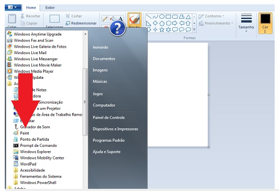This screenshot has height=191, width=279.
Task: Click the Selecionar dashed rectangle tool
Action: coord(54,19)
